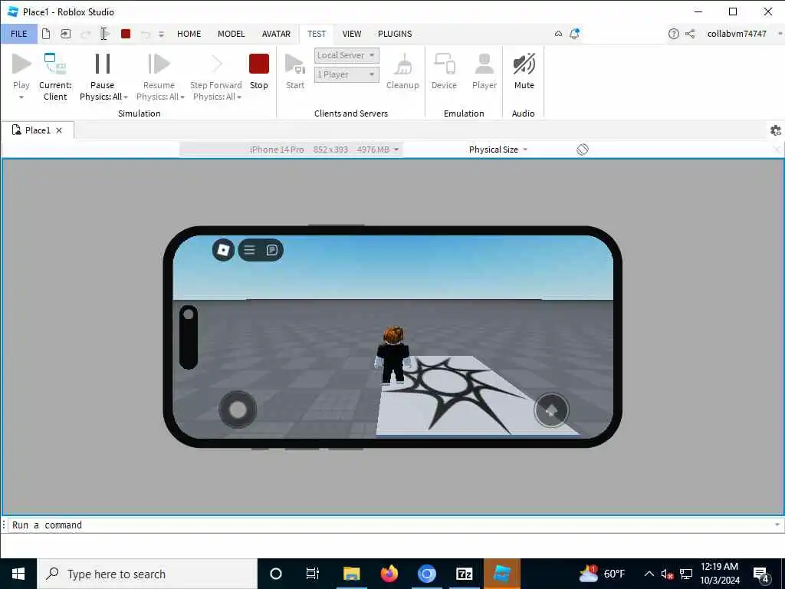Click the quick access play icon
The width and height of the screenshot is (785, 589).
pos(104,34)
